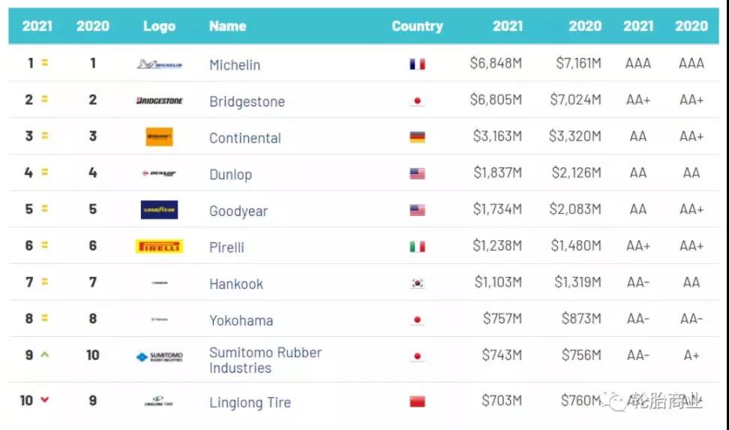Click the Sumitomo Rubber Industries logo
Image resolution: width=729 pixels, height=430 pixels.
click(159, 357)
